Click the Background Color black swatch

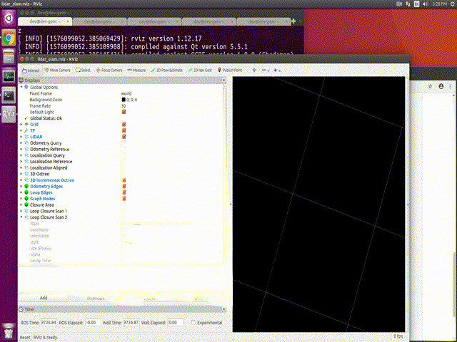[x=124, y=100]
